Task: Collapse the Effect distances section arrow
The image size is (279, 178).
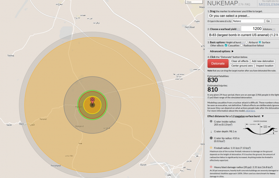Action: coord(263,116)
